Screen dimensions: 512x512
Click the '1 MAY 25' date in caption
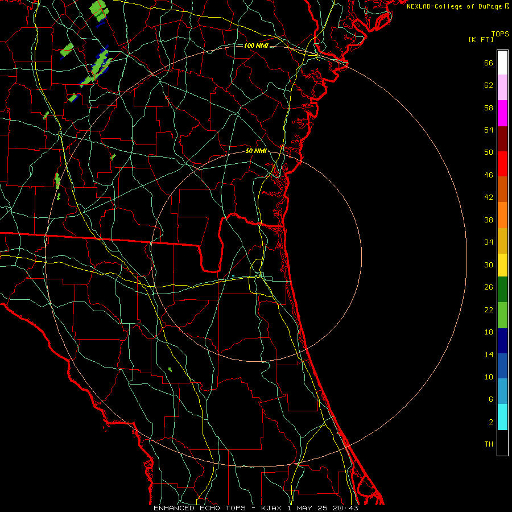point(307,508)
